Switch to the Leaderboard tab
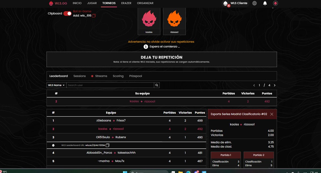321x173 pixels. point(59,76)
